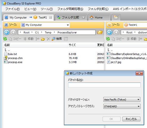Open the Test#1 source dropdown in right pane
Viewport: 147px width, 128px height.
click(135, 25)
